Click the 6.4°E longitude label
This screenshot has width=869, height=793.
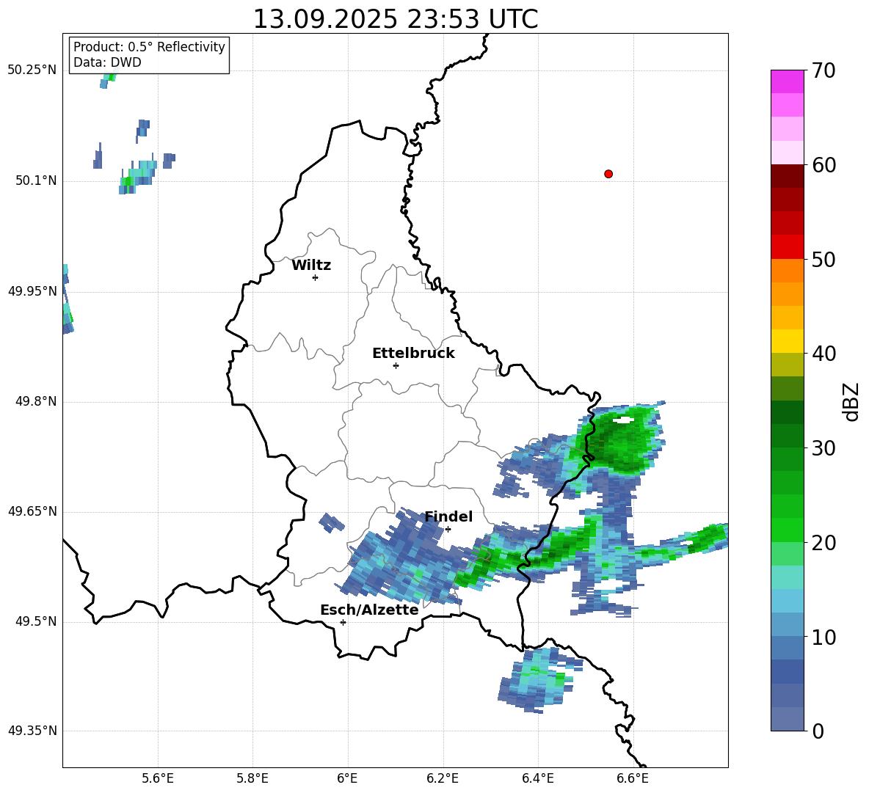(537, 778)
